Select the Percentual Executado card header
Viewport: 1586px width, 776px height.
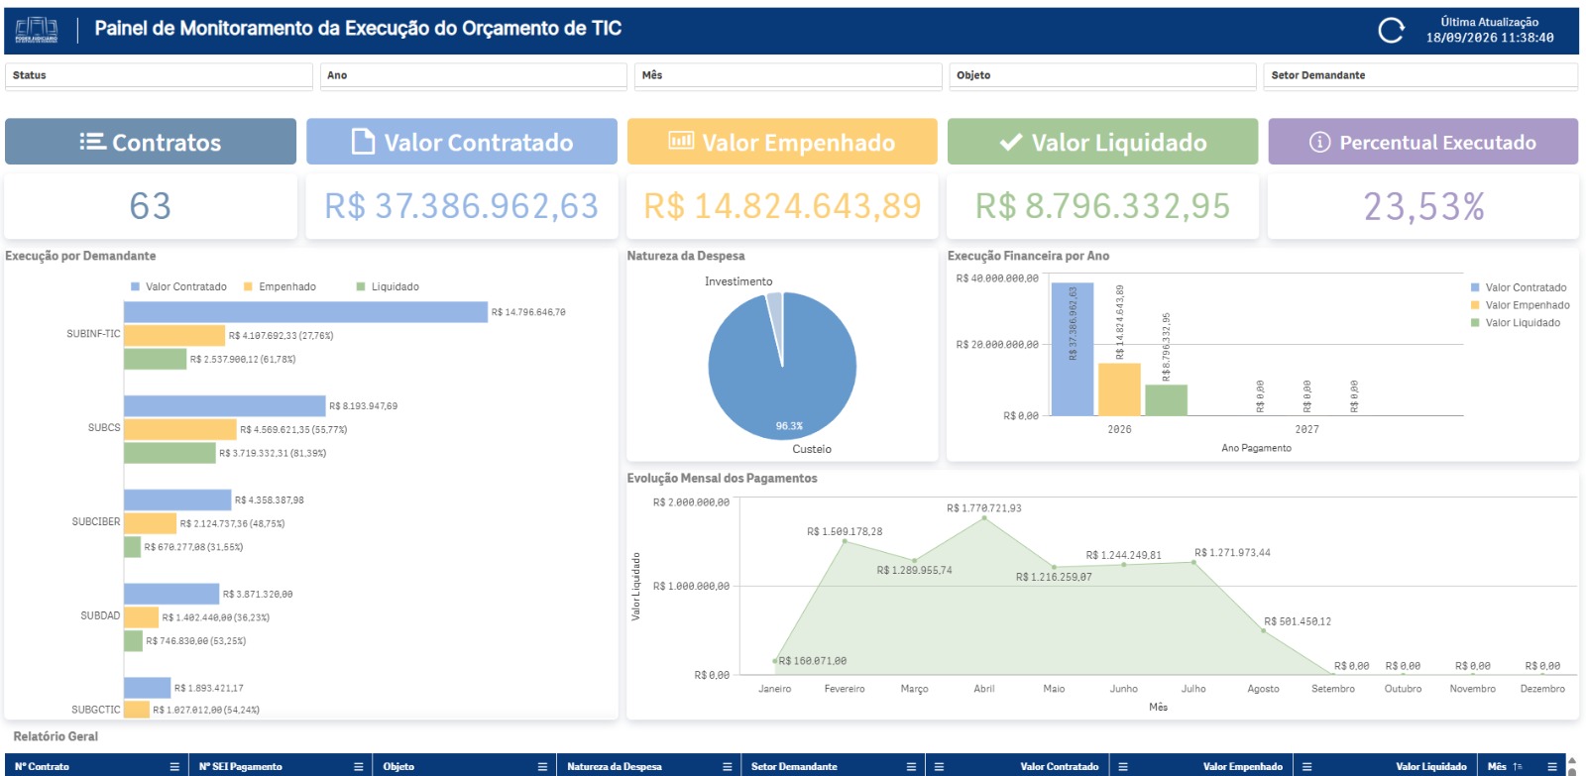coord(1423,142)
